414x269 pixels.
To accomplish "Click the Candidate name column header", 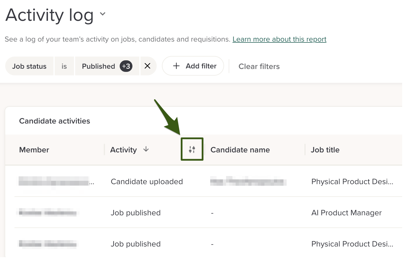I will tap(240, 150).
